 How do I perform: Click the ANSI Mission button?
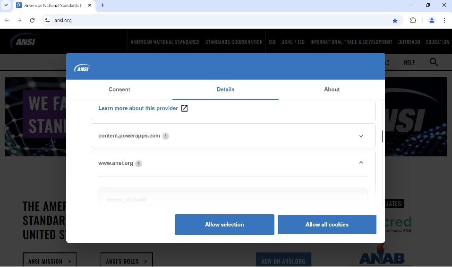(50, 260)
